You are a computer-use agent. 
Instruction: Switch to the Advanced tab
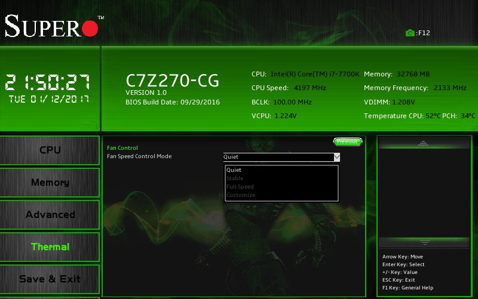(x=50, y=215)
